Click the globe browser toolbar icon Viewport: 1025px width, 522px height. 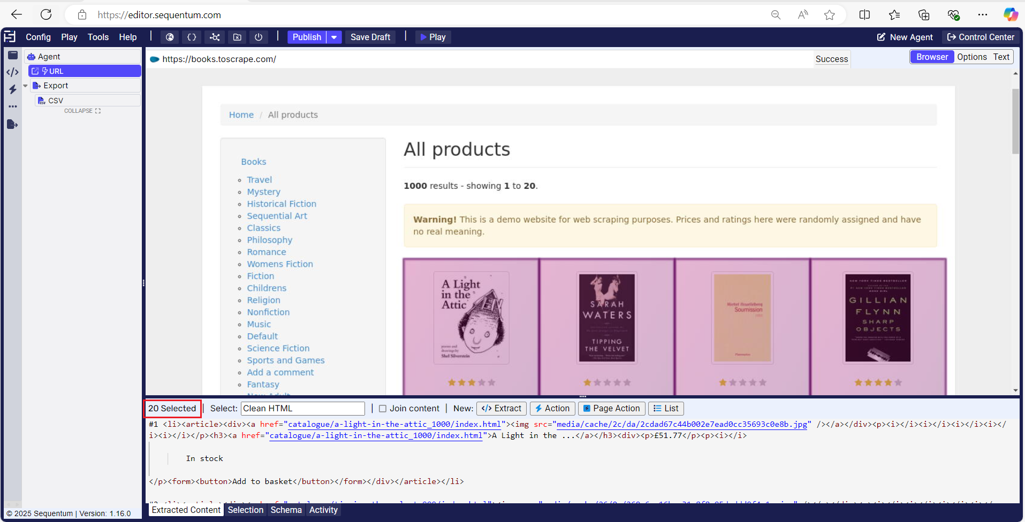170,37
